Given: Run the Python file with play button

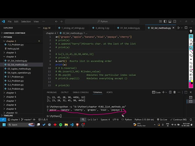Looking at the screenshot, I should (179, 28).
